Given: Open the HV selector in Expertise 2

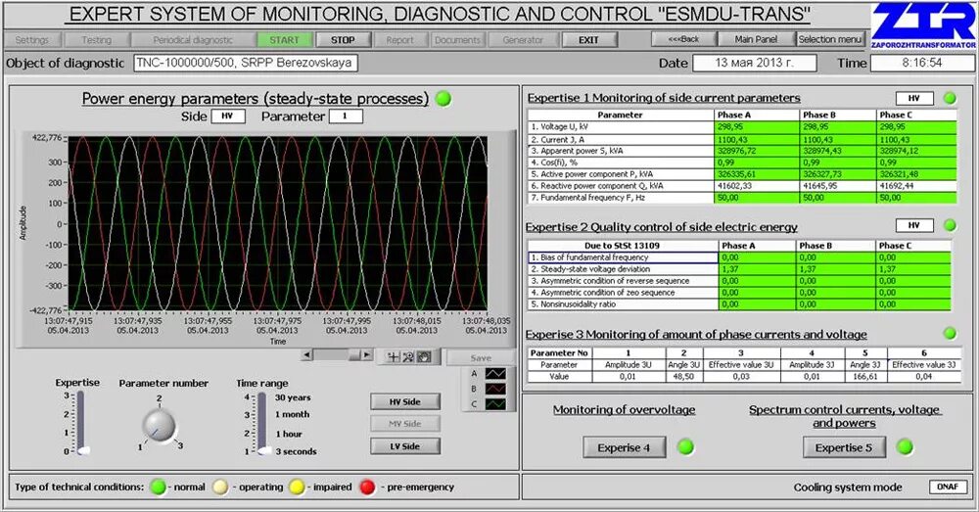Looking at the screenshot, I should coord(914,225).
